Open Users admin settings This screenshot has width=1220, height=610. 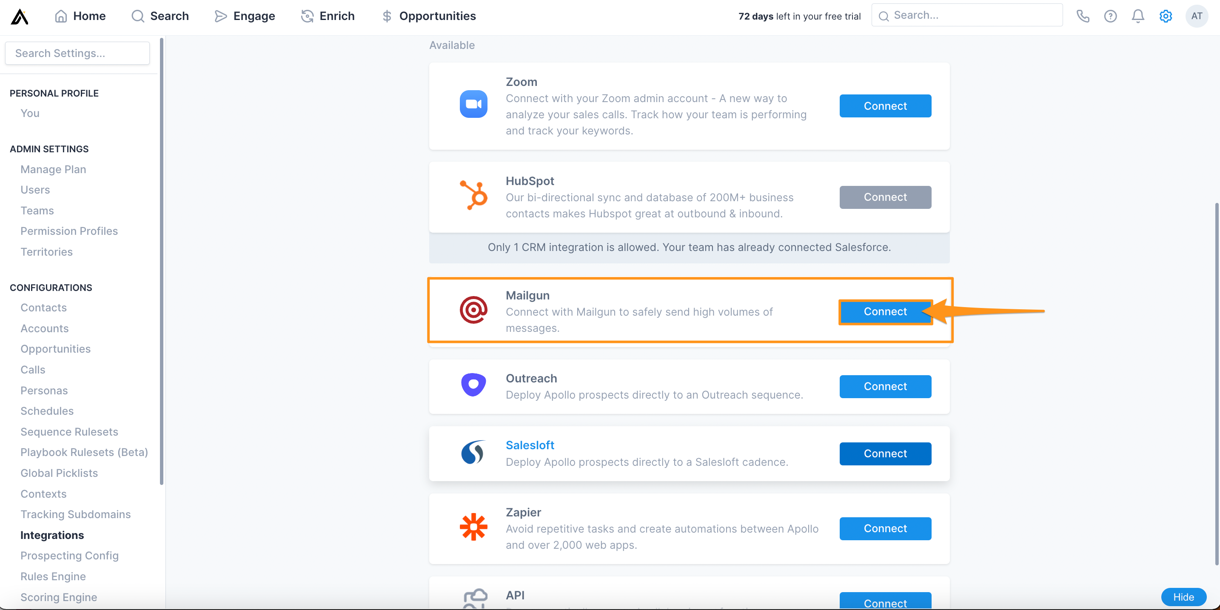pyautogui.click(x=35, y=190)
